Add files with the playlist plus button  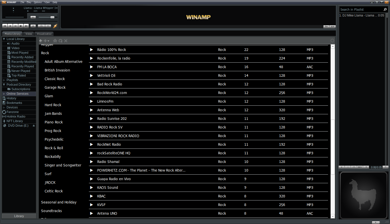[342, 167]
